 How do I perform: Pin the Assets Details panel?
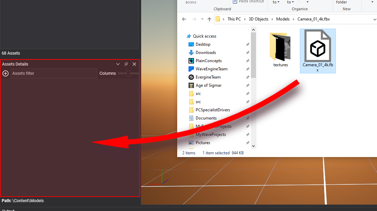126,64
